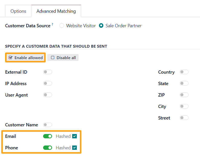This screenshot has width=200, height=159.
Task: Uncheck the Hashed checkbox for Email
Action: (x=74, y=136)
